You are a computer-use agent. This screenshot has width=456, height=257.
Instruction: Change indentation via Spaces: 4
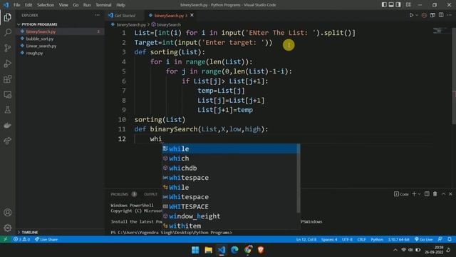[329, 240]
